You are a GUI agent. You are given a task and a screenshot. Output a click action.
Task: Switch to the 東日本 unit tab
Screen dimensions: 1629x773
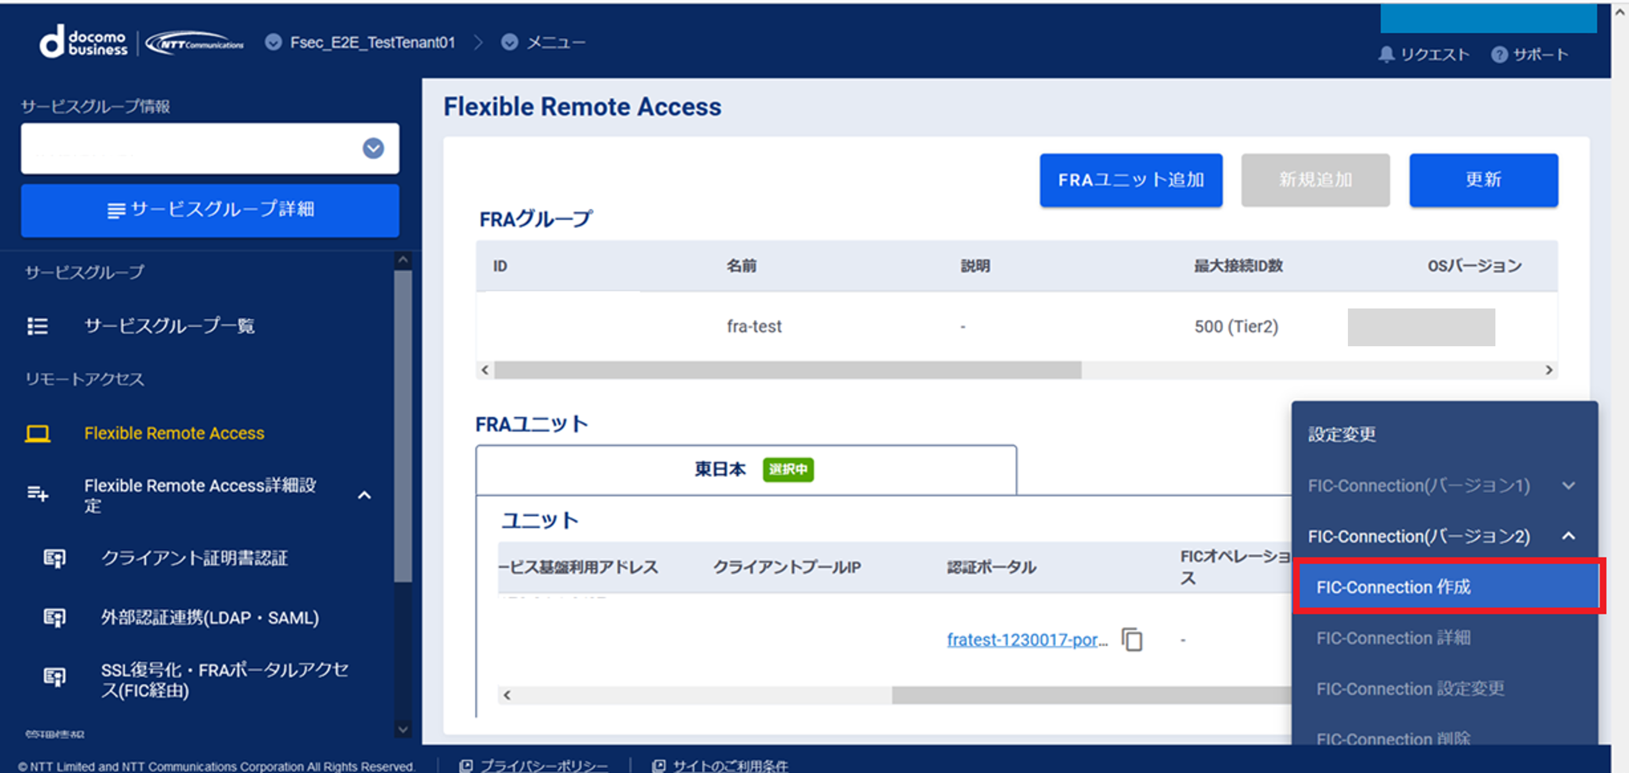(x=746, y=469)
